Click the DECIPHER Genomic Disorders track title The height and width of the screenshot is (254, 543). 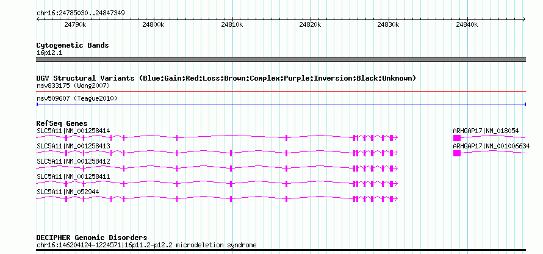coord(92,238)
